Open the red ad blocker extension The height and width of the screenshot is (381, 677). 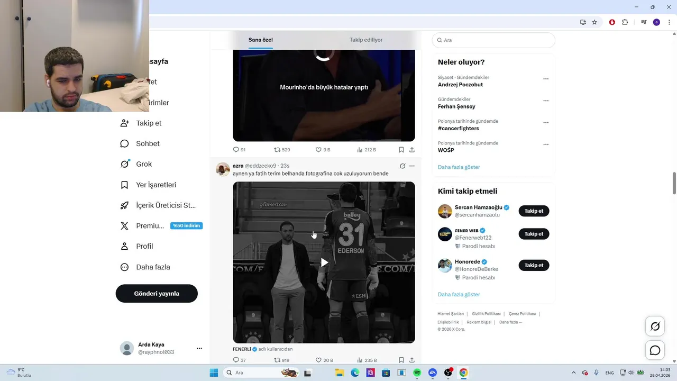[612, 22]
